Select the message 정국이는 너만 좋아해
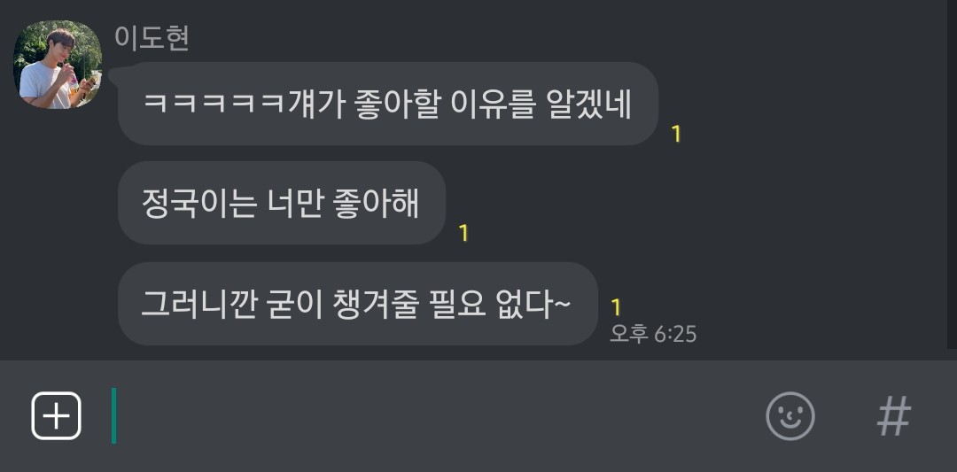 [282, 203]
